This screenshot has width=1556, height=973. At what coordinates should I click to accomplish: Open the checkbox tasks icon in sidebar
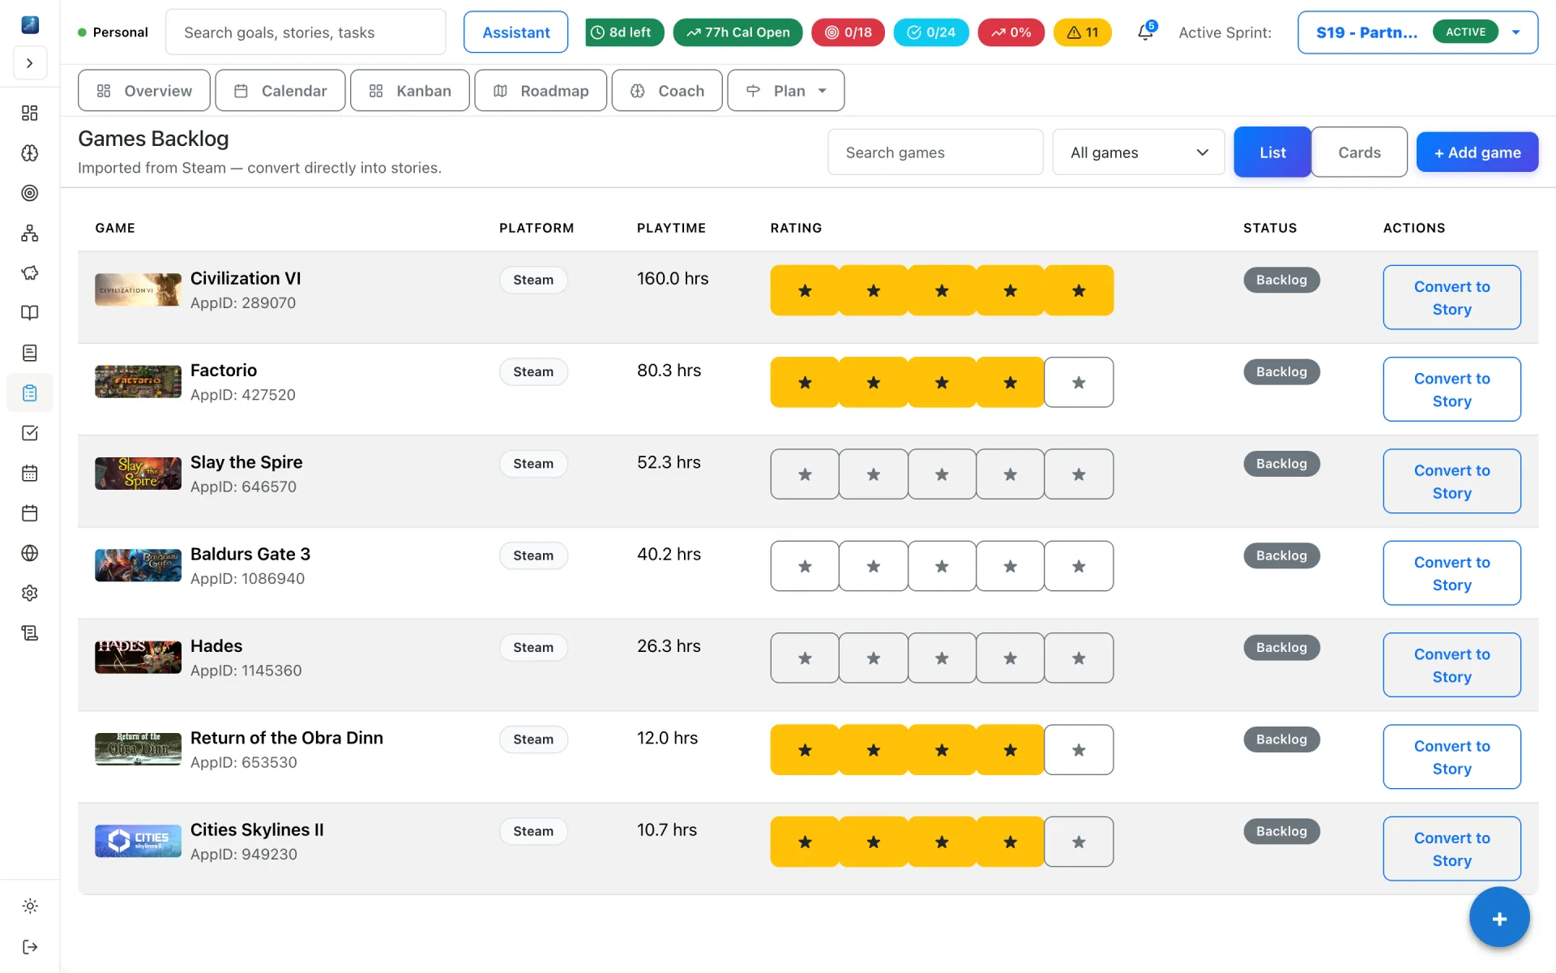30,433
